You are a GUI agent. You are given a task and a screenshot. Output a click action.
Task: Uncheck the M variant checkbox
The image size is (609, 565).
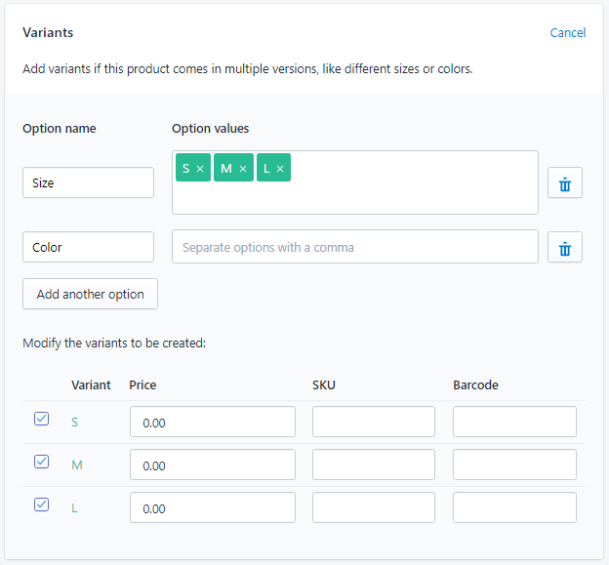(x=41, y=462)
